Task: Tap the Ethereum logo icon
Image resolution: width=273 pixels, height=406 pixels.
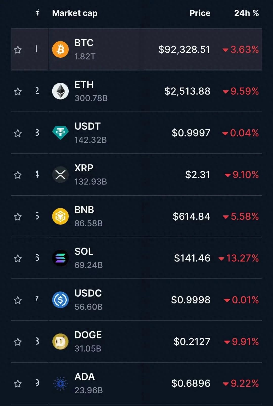Action: (60, 91)
